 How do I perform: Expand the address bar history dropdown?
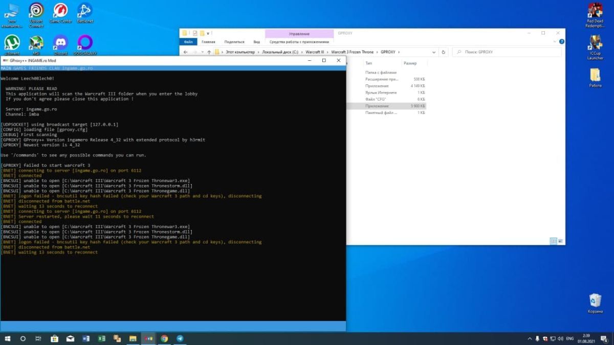point(434,52)
